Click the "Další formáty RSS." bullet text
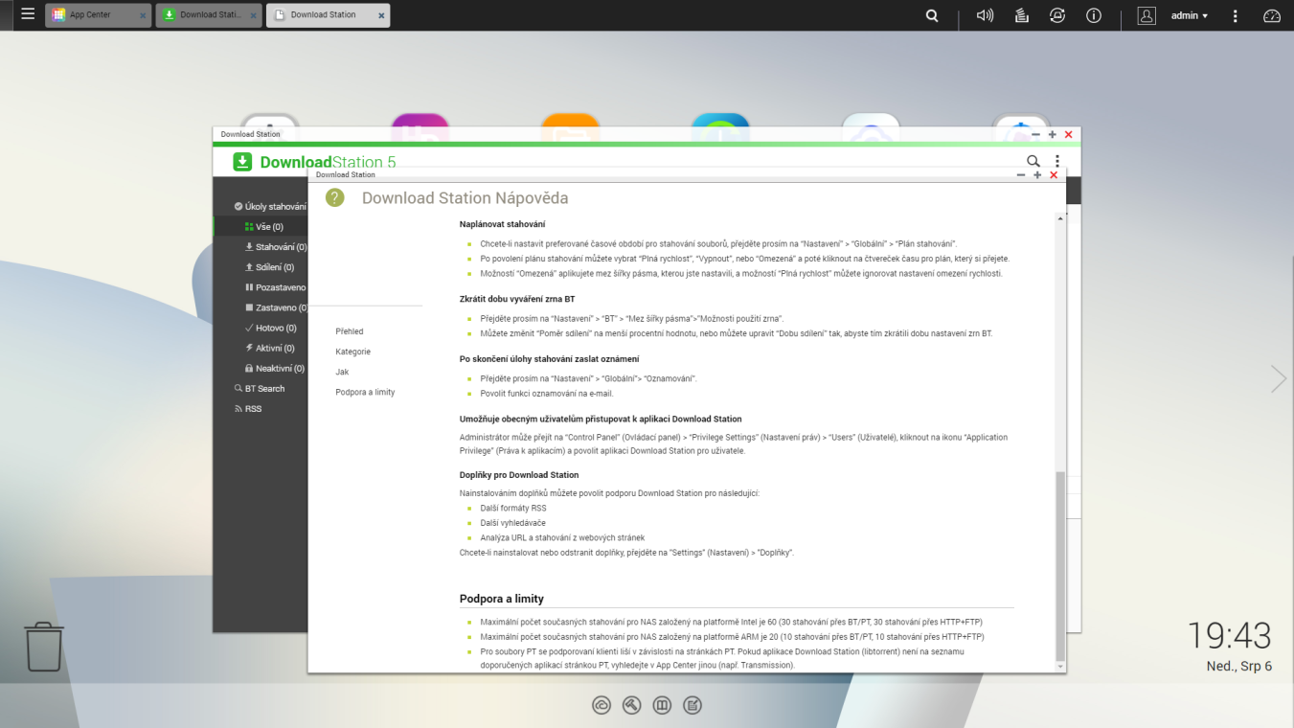This screenshot has width=1294, height=728. pyautogui.click(x=514, y=508)
